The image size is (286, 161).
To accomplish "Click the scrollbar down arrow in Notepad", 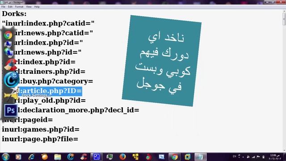I will click(284, 150).
